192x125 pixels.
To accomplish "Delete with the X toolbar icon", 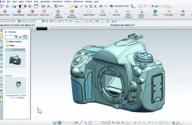I will [x=96, y=6].
